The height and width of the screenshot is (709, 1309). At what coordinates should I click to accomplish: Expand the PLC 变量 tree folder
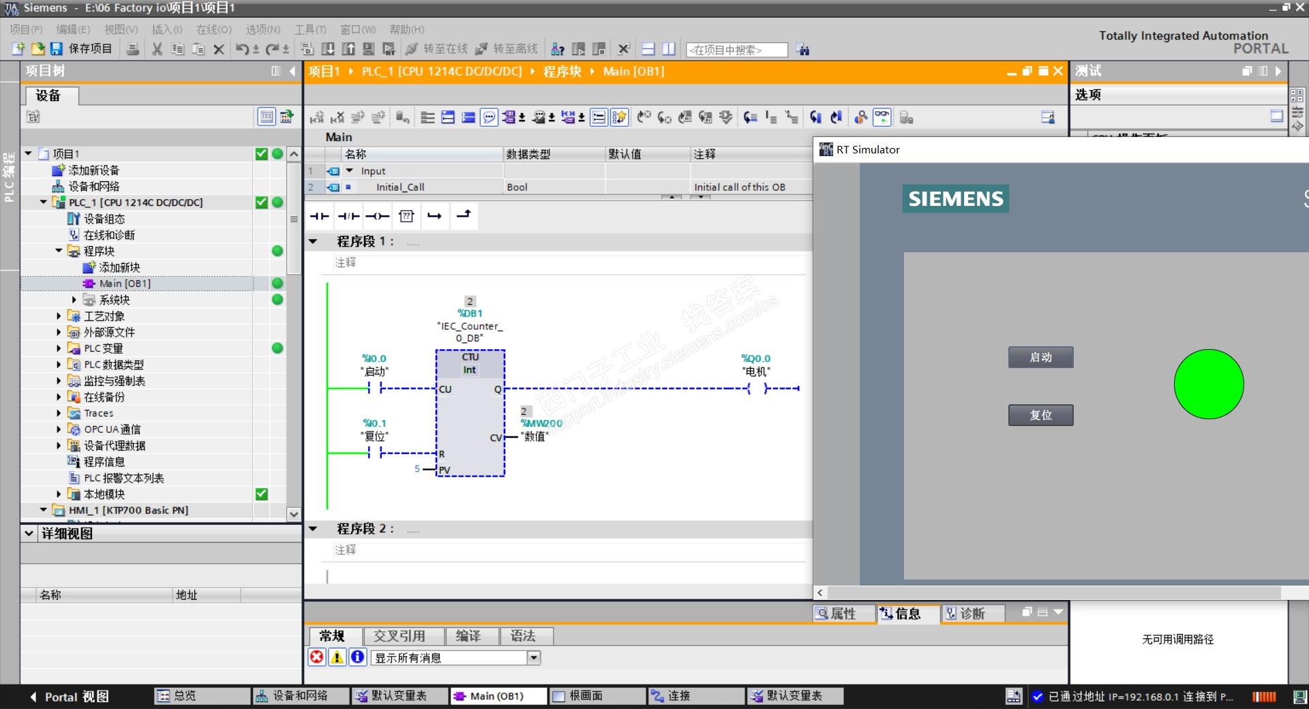pos(59,348)
